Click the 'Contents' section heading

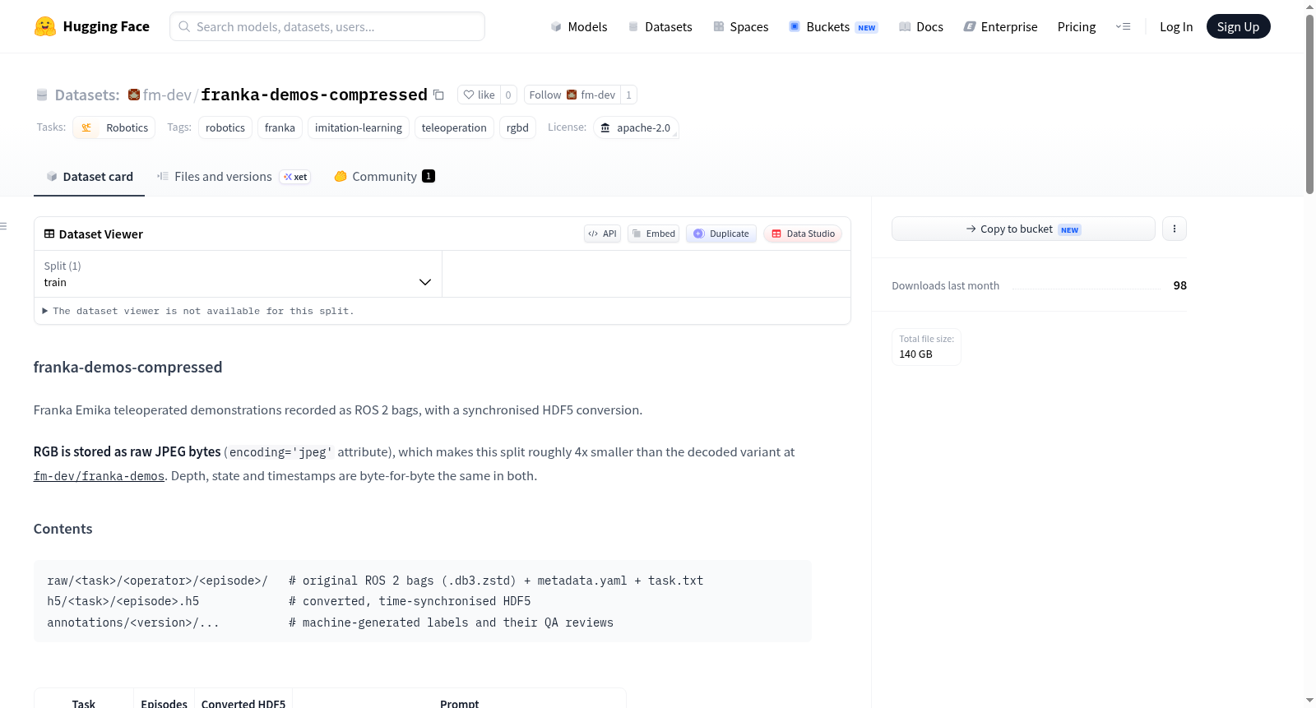(x=63, y=529)
